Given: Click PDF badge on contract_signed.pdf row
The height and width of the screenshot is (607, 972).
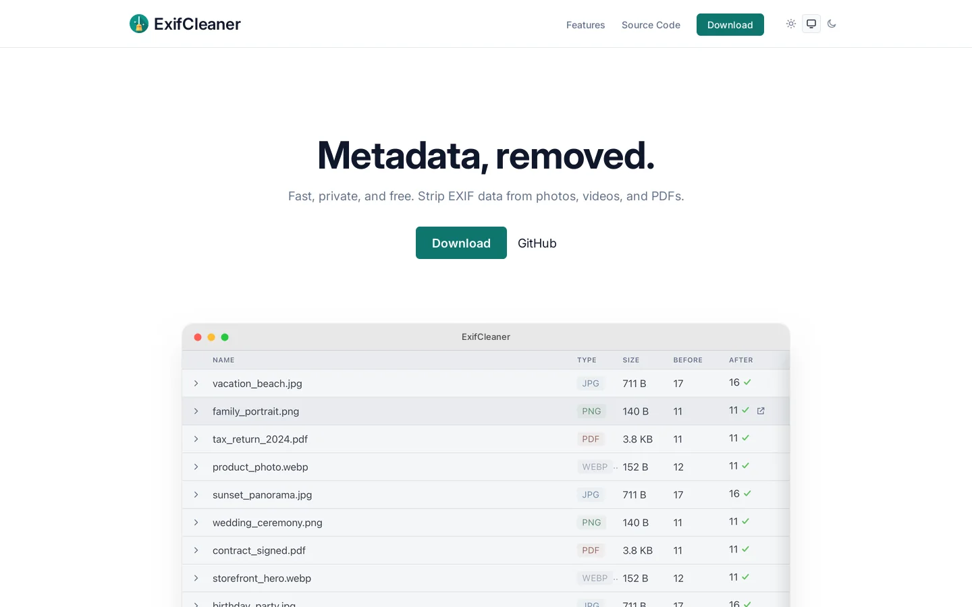Looking at the screenshot, I should pos(591,550).
